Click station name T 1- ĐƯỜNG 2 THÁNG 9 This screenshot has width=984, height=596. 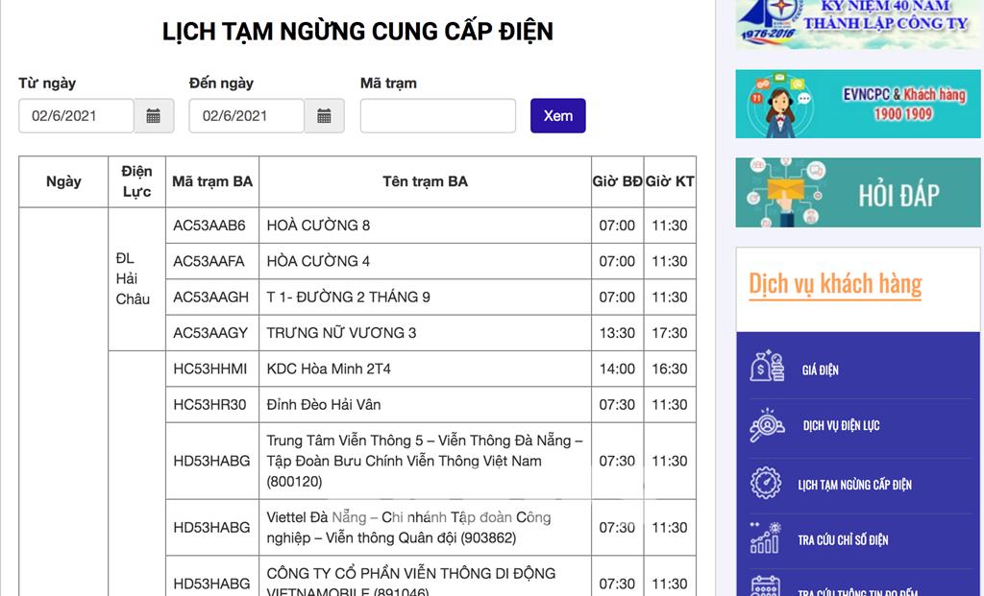point(348,298)
